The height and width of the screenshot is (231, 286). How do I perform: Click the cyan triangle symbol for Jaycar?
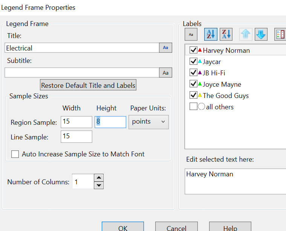(x=200, y=61)
